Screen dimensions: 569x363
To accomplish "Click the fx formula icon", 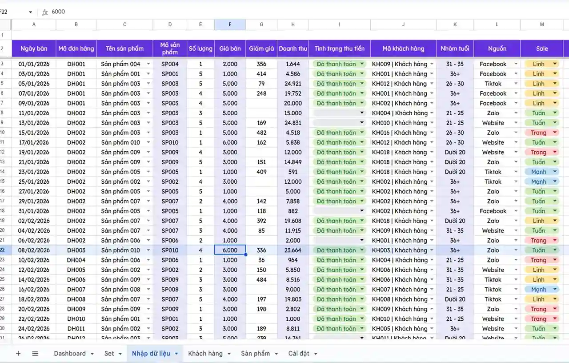I will [45, 12].
